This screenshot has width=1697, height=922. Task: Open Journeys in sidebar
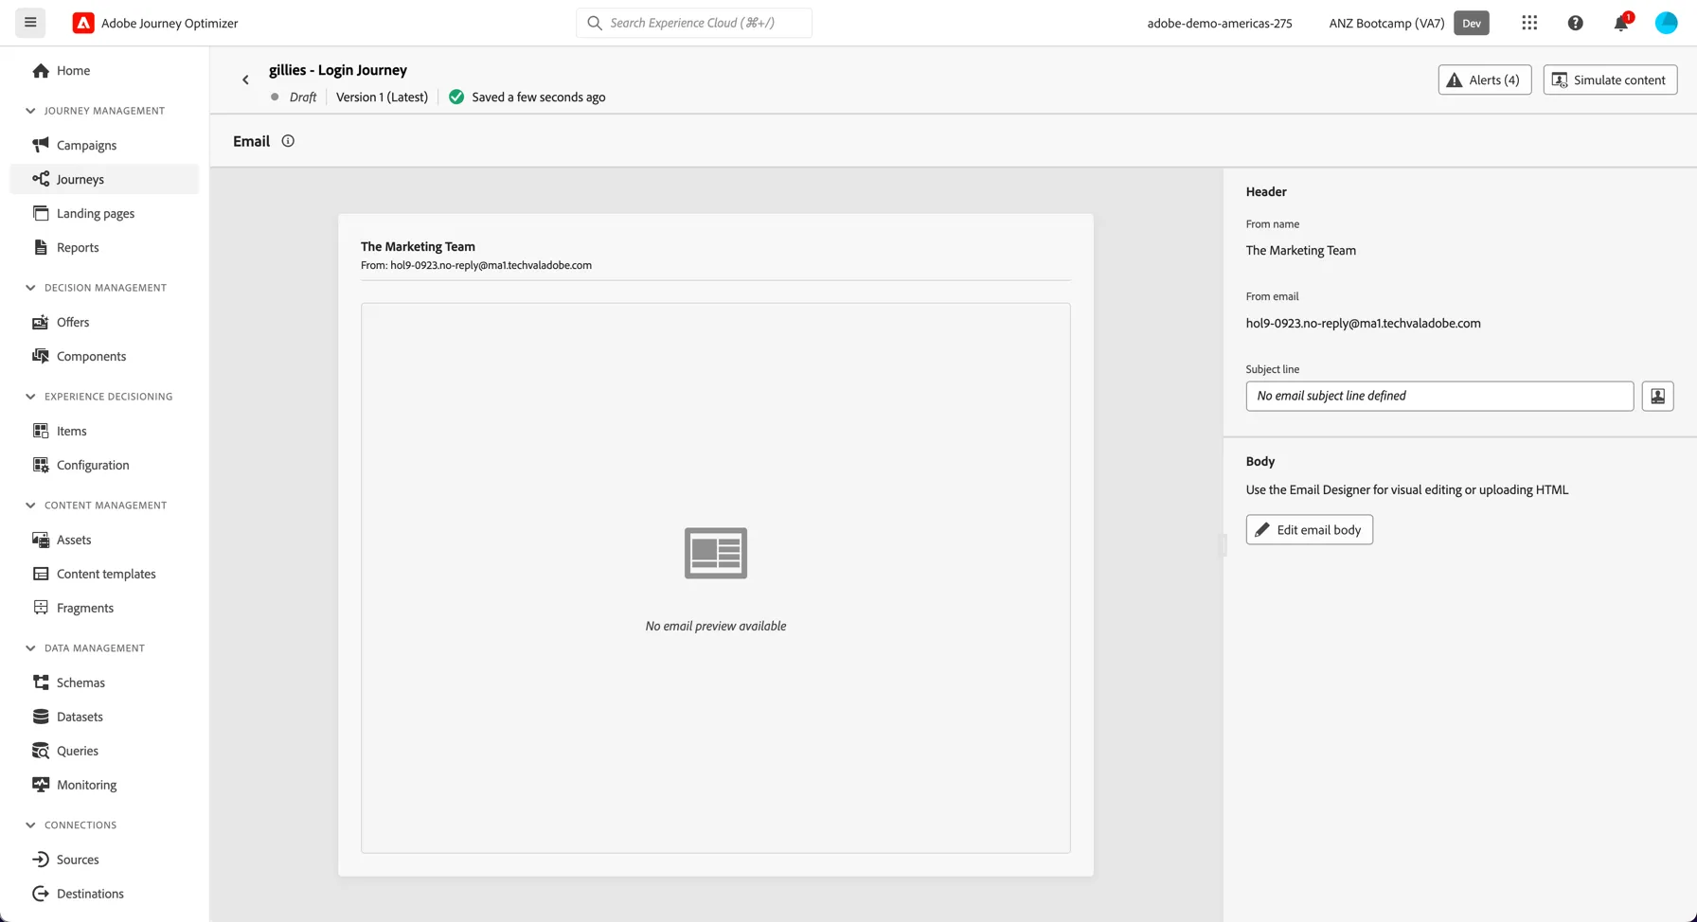(x=104, y=179)
